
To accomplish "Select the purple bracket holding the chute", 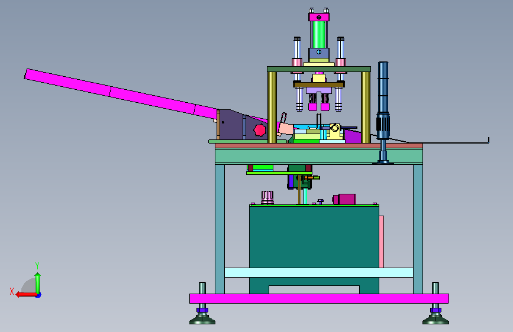I will tap(241, 126).
